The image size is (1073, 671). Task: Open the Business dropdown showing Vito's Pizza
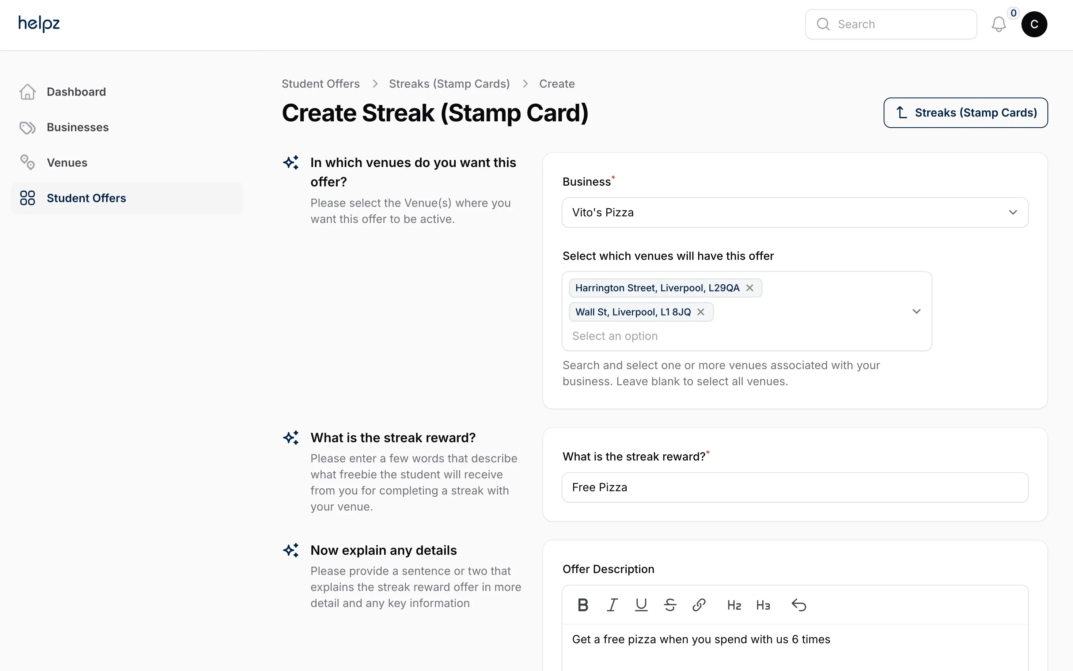[x=795, y=213]
